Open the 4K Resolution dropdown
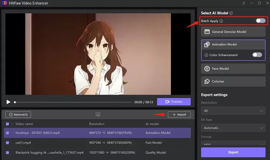 pyautogui.click(x=233, y=111)
